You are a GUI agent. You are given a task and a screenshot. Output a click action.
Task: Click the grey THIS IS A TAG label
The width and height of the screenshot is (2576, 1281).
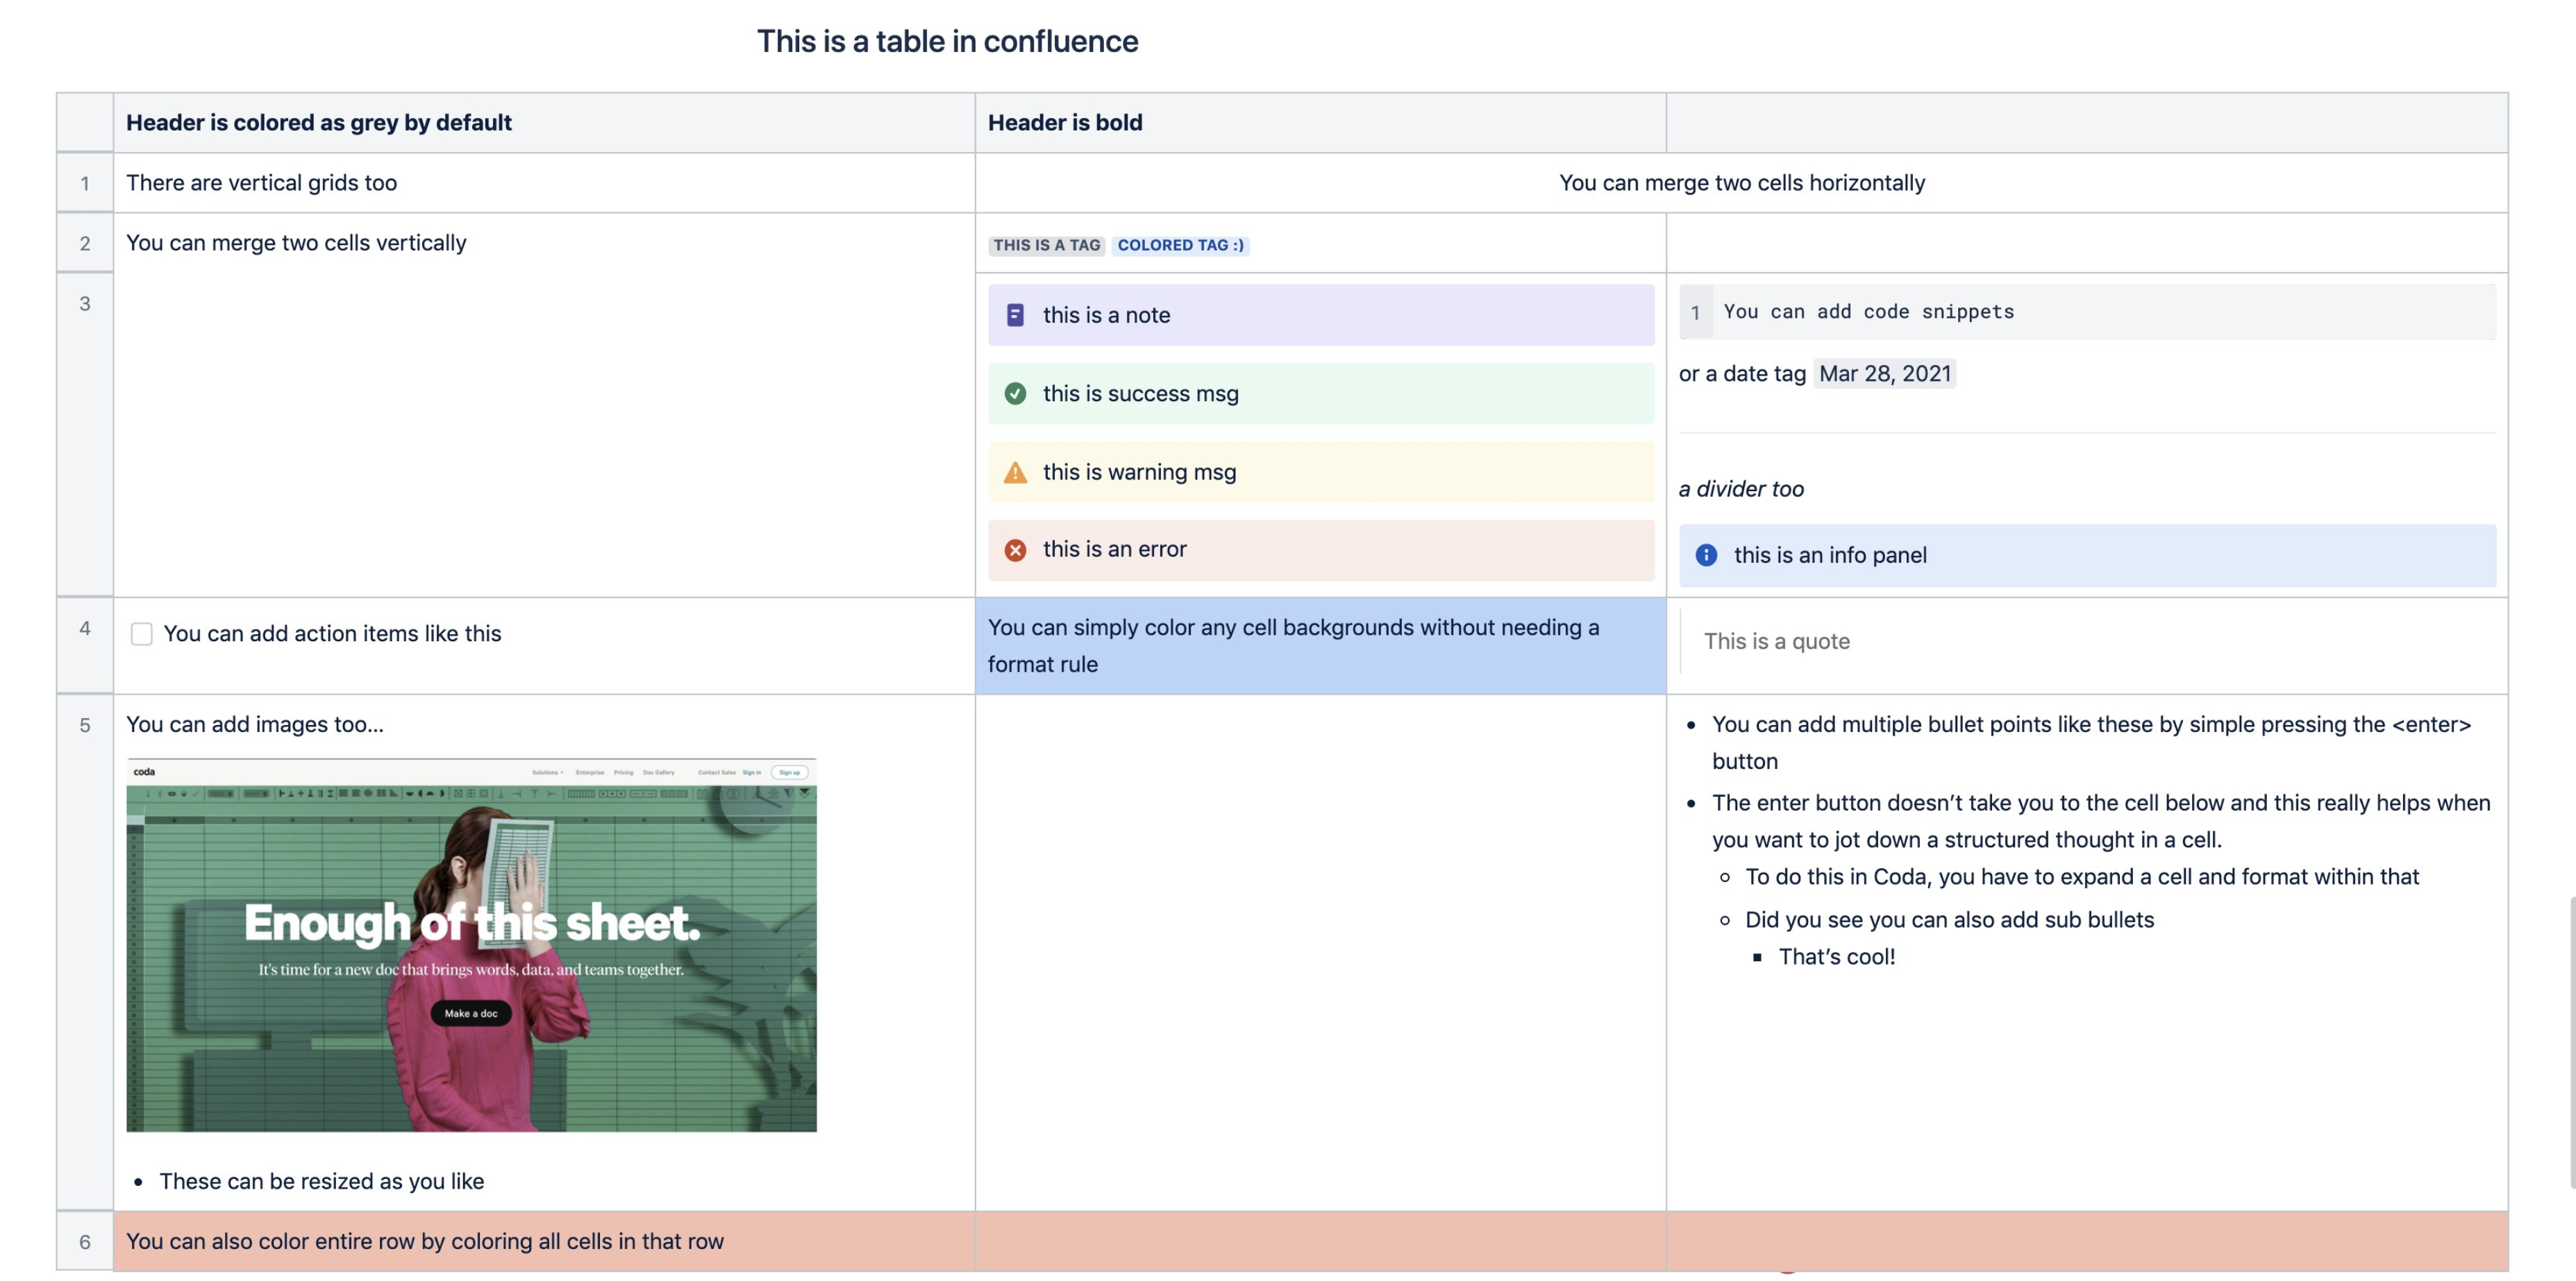[1046, 245]
